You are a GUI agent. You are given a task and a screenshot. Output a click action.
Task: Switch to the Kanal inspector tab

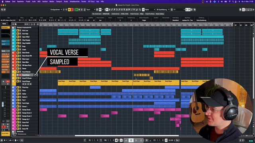tap(4, 24)
